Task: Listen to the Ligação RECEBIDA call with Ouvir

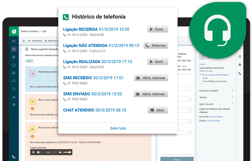Action: pos(158,29)
